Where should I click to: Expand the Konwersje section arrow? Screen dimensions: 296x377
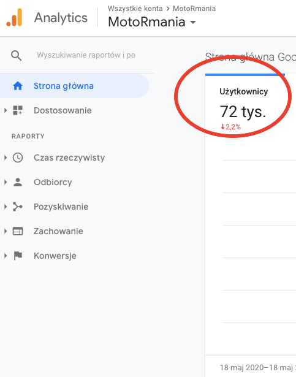pos(6,256)
